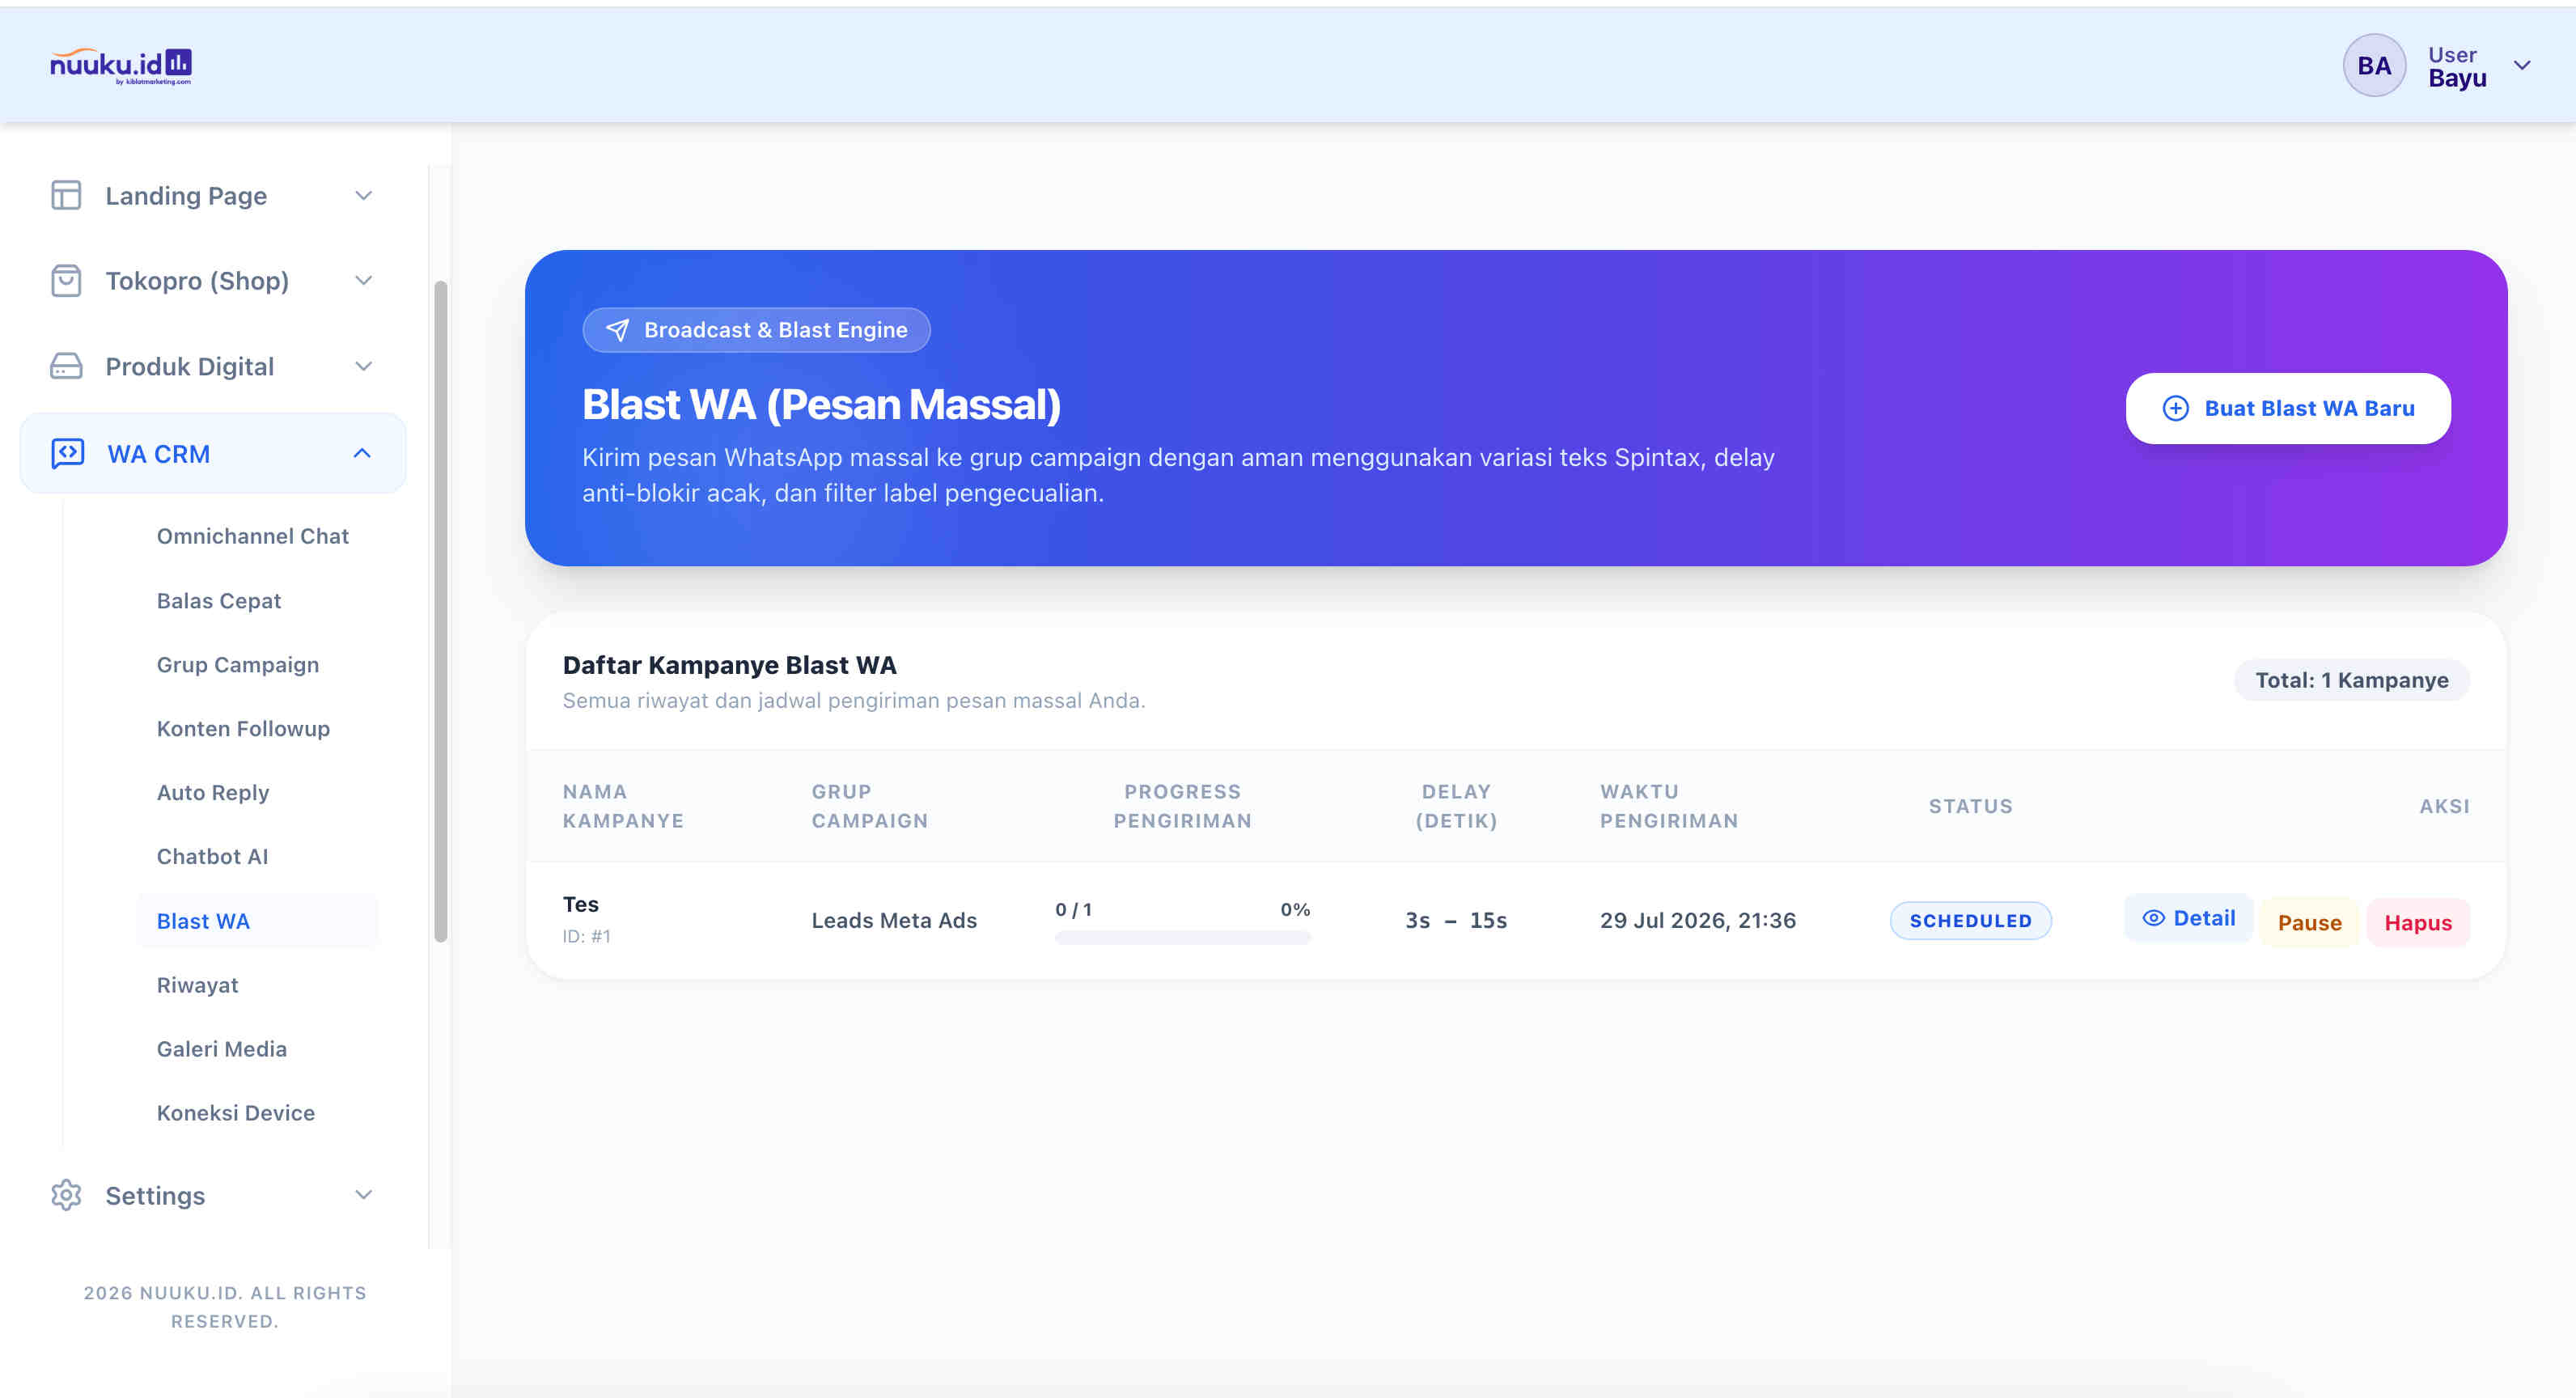Click the eye icon in Detail button
The height and width of the screenshot is (1398, 2576).
click(2153, 918)
